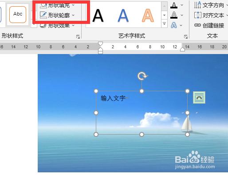Click the 形状效果 label text

pyautogui.click(x=59, y=26)
